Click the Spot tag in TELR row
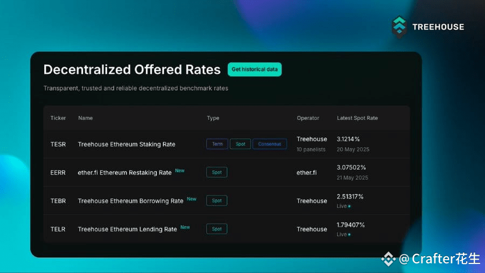The height and width of the screenshot is (273, 485). 217,229
